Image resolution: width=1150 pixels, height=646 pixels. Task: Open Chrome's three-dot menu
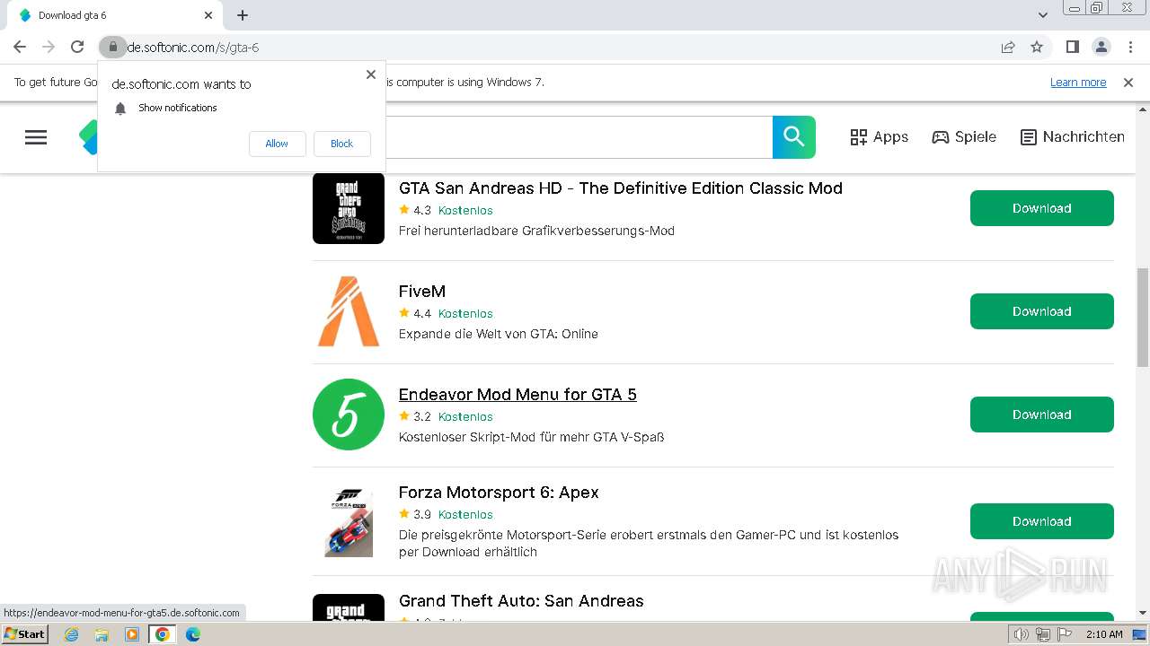1129,47
